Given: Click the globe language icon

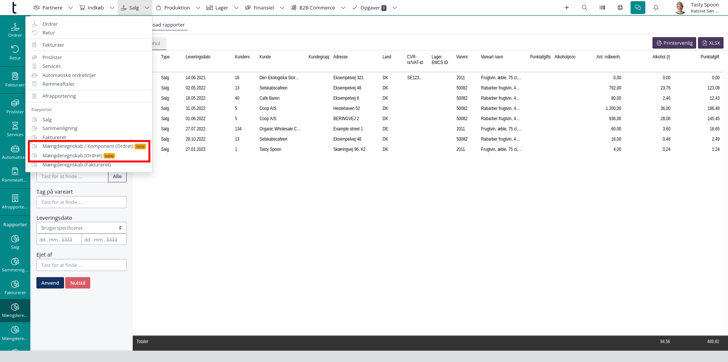Looking at the screenshot, I should (x=620, y=8).
